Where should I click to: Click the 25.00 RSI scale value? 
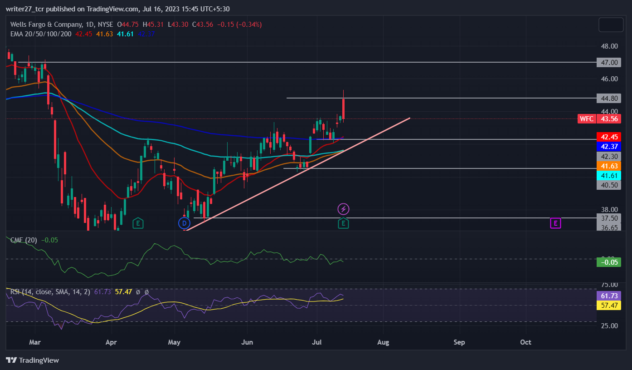click(609, 326)
